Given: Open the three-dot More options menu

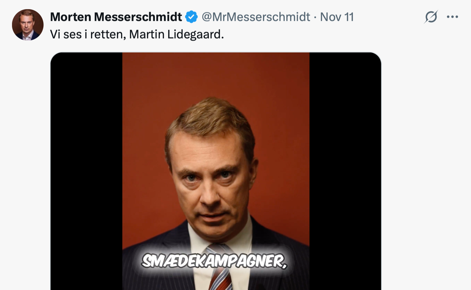Looking at the screenshot, I should 452,17.
